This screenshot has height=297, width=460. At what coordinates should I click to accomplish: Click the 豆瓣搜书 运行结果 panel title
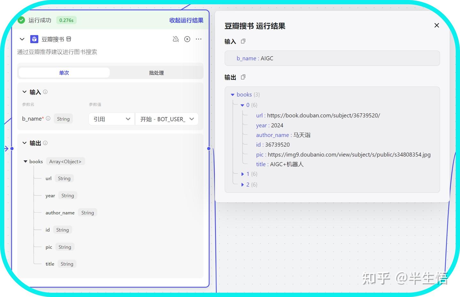coord(255,26)
